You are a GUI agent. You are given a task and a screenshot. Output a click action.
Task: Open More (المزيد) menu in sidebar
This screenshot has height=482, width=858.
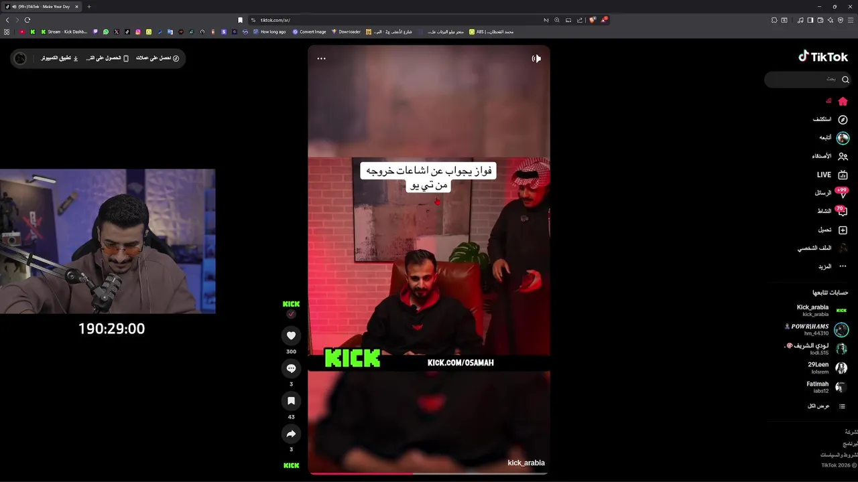coord(833,266)
